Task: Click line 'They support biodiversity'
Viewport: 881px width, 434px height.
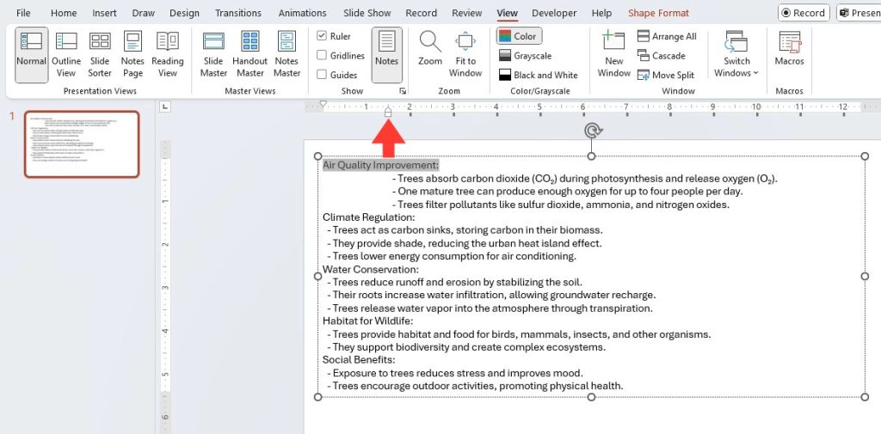Action: [x=466, y=347]
